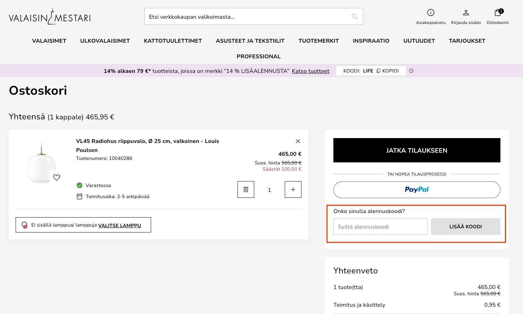The height and width of the screenshot is (314, 523).
Task: Open ASUSTEET JA TEKSTIILIT menu
Action: [250, 41]
